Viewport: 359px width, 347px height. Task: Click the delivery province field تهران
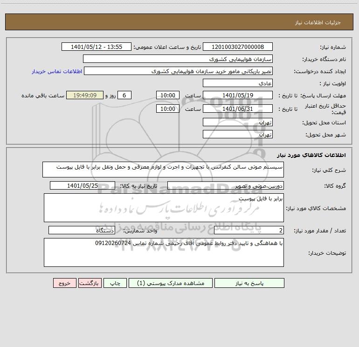pos(238,122)
